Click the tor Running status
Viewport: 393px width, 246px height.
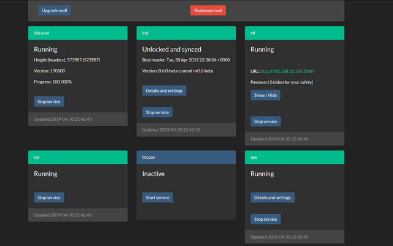pos(45,174)
